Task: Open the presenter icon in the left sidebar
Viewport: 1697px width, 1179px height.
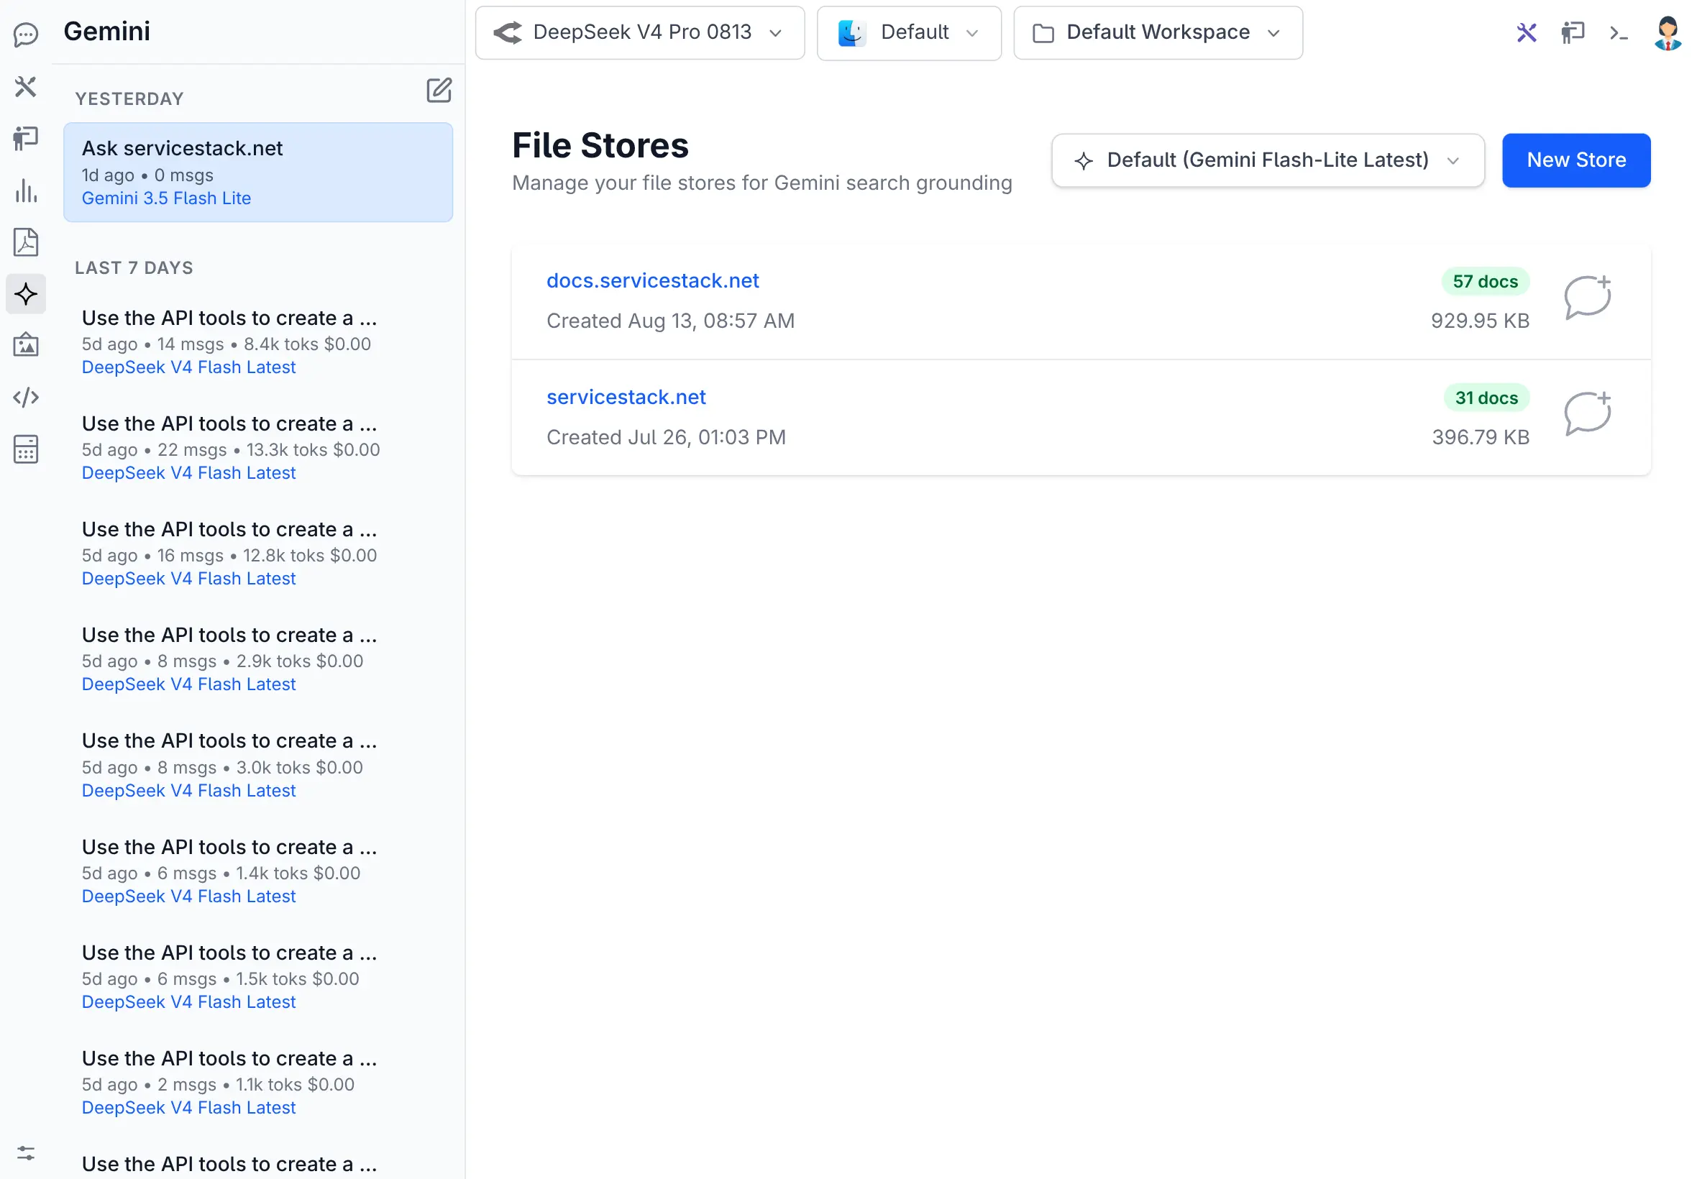Action: tap(26, 138)
